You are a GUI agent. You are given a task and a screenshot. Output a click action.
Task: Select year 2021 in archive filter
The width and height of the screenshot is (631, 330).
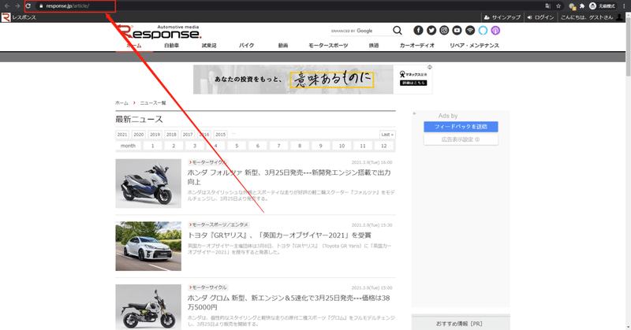tap(122, 135)
